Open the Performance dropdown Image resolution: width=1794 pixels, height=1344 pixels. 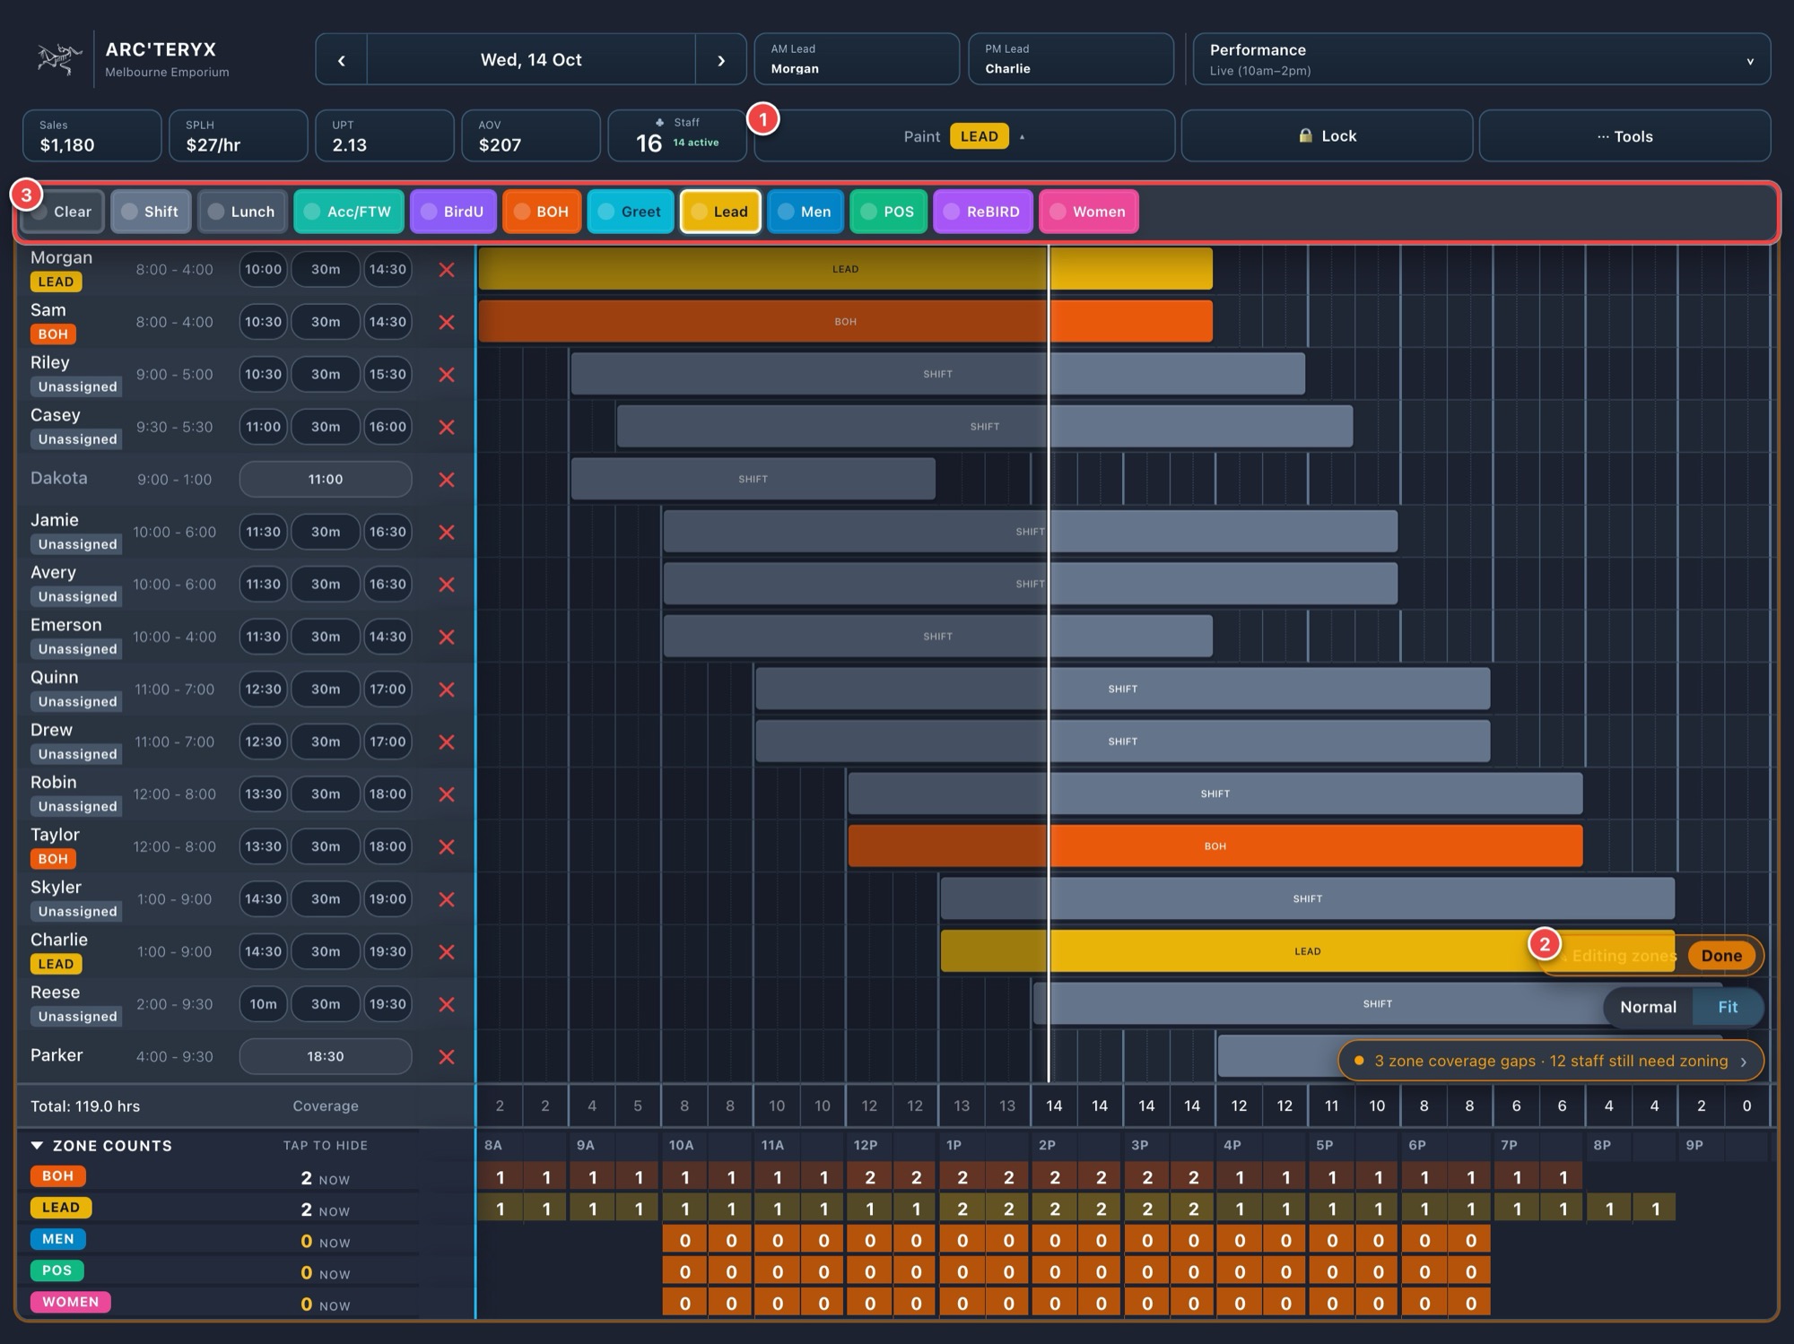pyautogui.click(x=1481, y=59)
